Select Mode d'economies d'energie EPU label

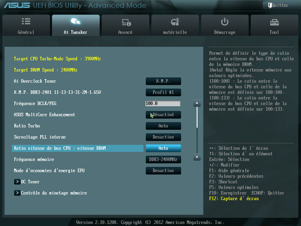49,171
